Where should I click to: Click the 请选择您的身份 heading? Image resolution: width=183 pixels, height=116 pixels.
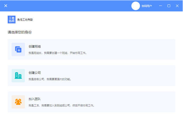pos(19,32)
